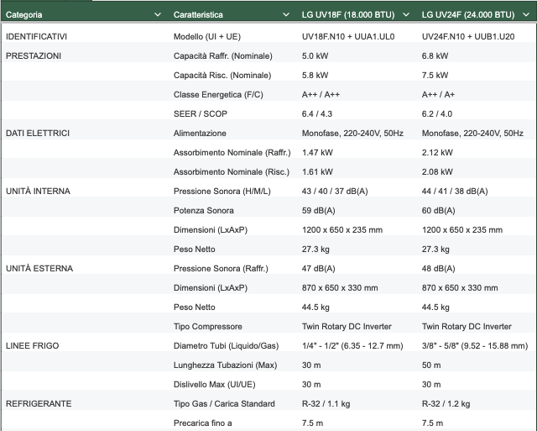Open the LG UV18F column filter dropdown
Viewport: 537px width, 431px height.
pos(406,15)
